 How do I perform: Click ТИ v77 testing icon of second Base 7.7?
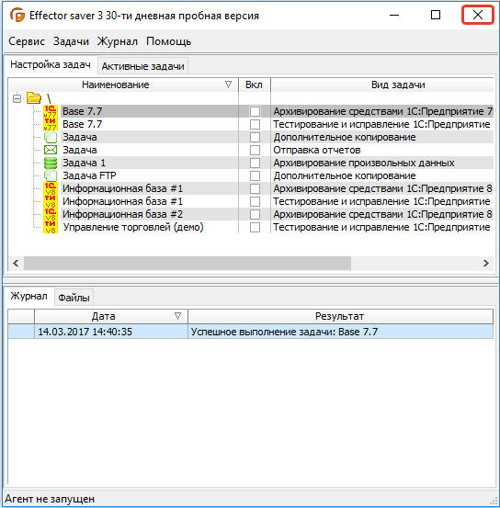click(x=51, y=124)
